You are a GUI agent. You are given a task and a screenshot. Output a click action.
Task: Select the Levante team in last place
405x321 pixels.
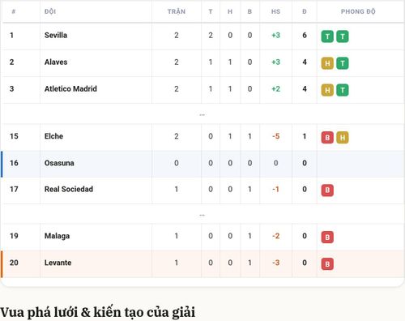(x=58, y=263)
